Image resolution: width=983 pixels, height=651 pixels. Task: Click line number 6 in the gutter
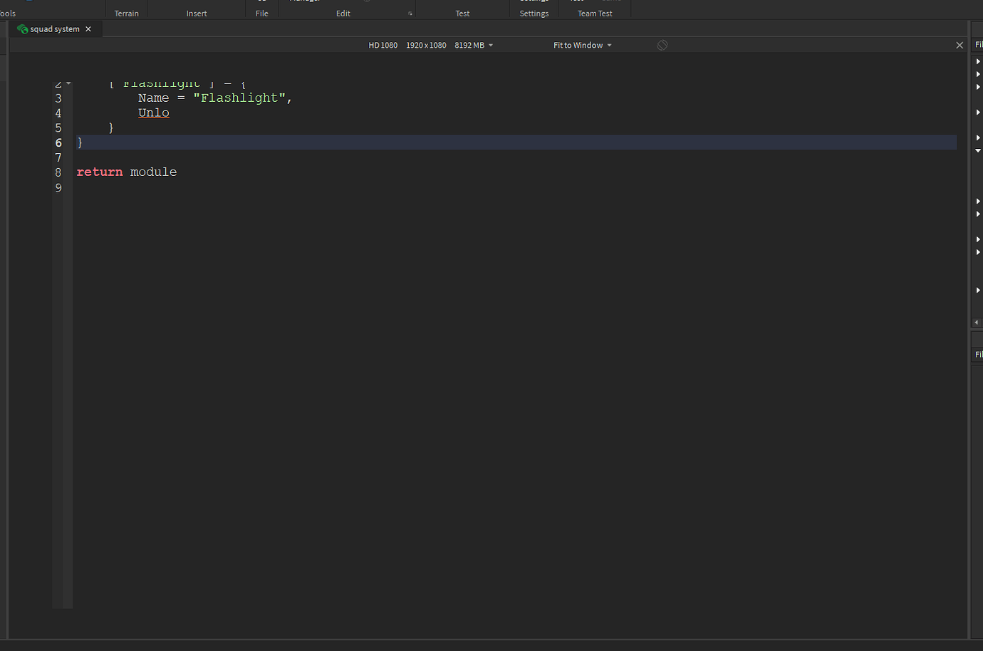58,142
